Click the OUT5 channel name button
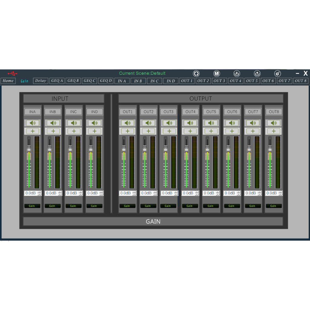 tap(211, 112)
